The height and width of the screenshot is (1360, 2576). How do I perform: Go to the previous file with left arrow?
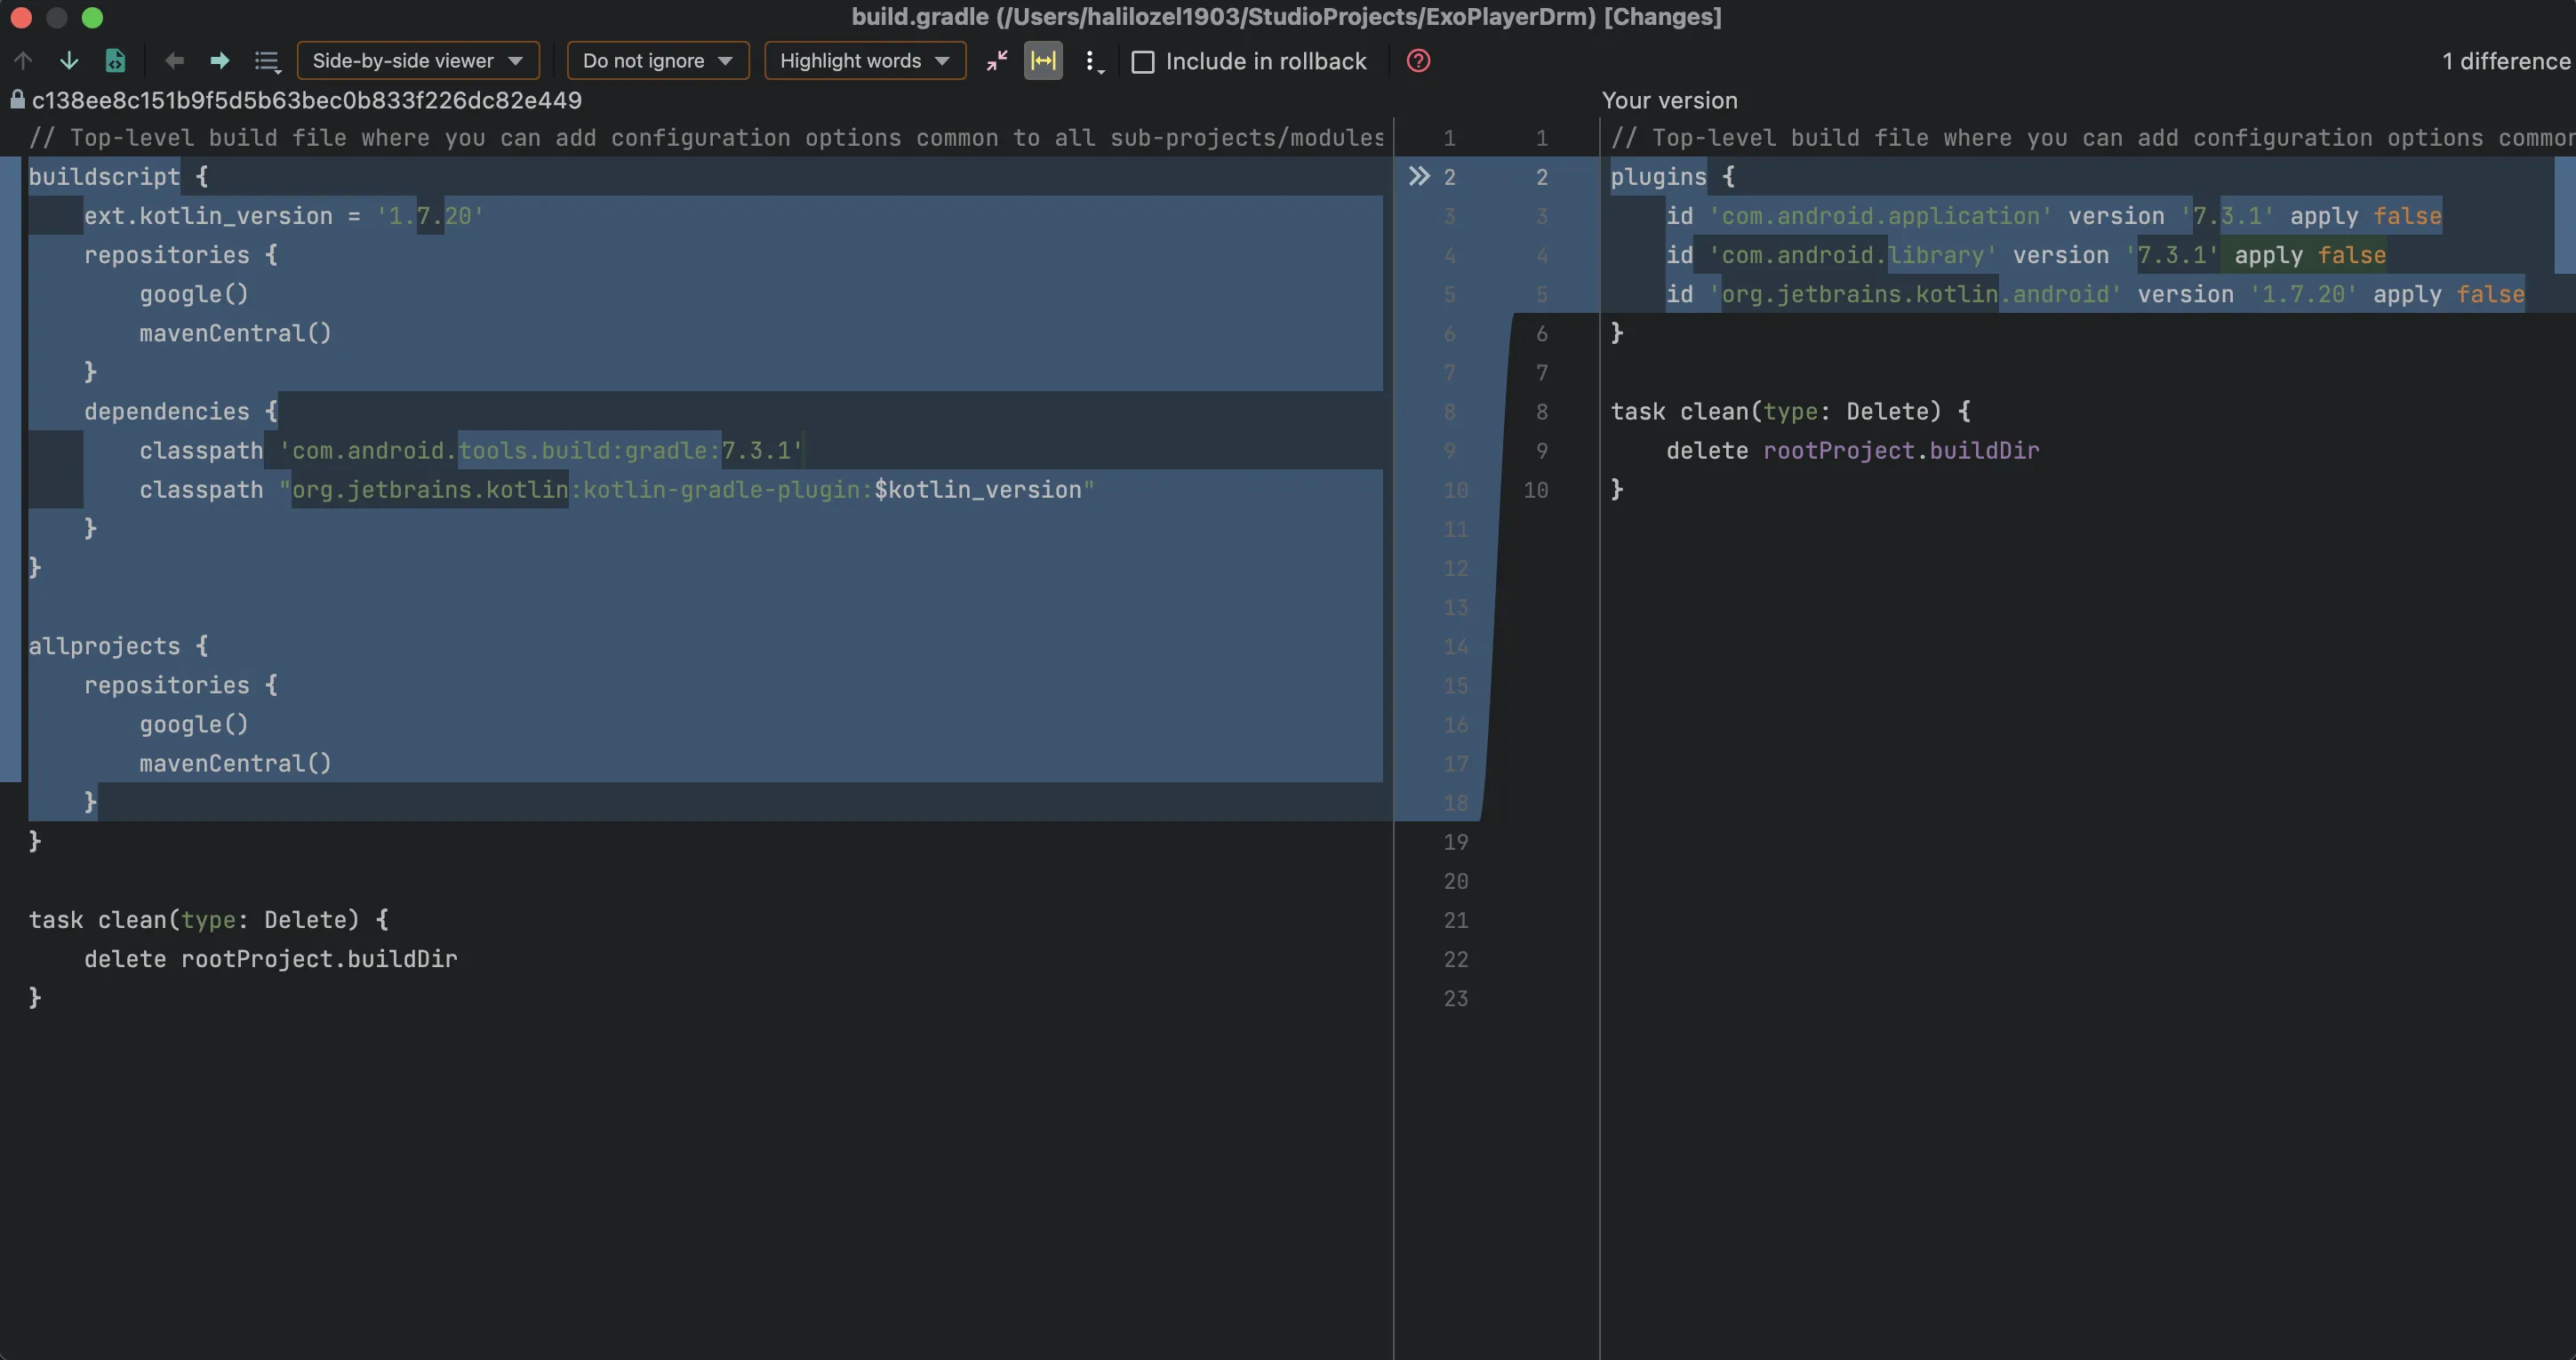pos(174,61)
